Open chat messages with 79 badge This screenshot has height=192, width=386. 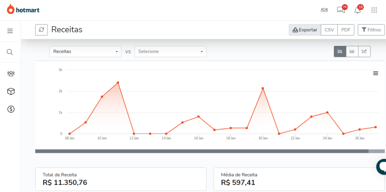(x=341, y=10)
